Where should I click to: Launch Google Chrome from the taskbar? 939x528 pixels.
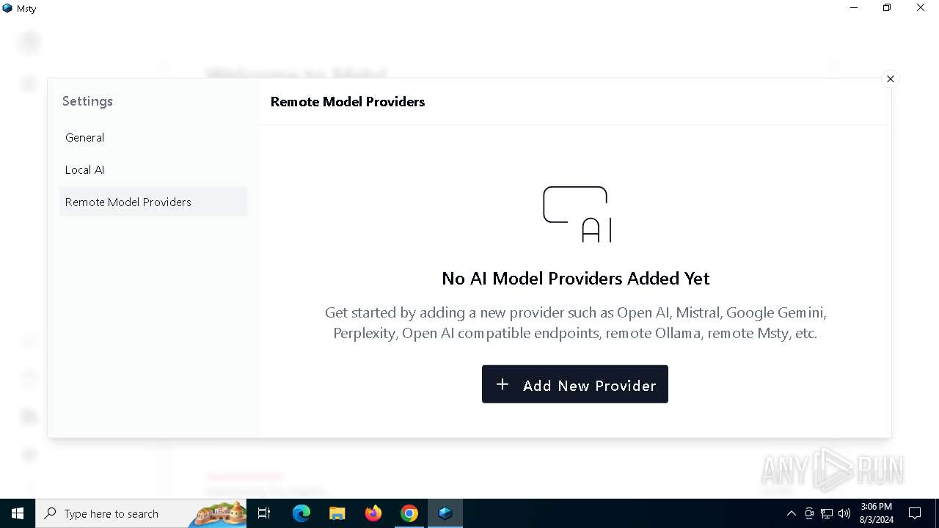(x=409, y=513)
